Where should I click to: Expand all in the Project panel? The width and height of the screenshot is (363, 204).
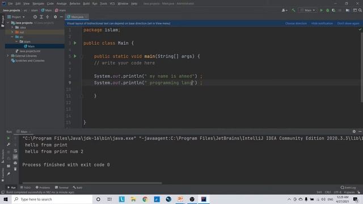[41, 17]
